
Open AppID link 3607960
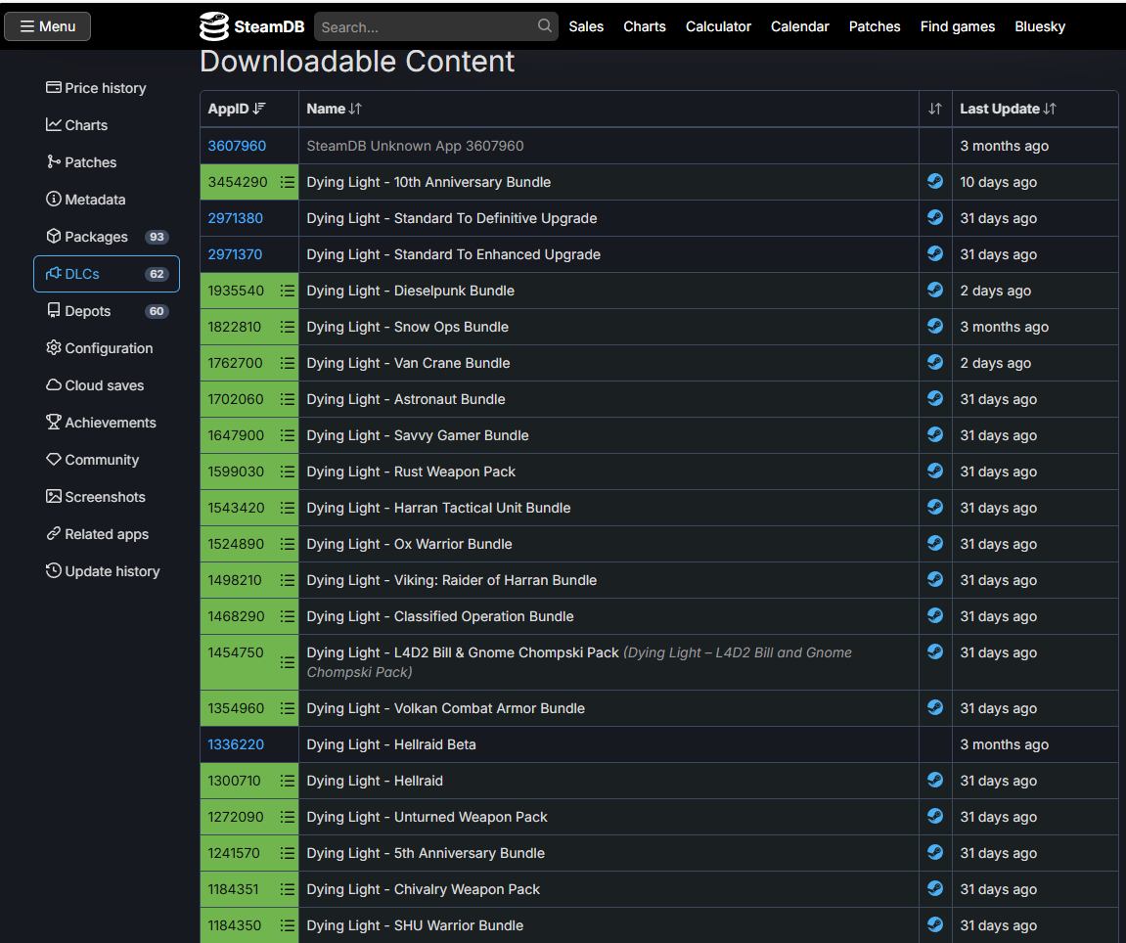[x=237, y=146]
